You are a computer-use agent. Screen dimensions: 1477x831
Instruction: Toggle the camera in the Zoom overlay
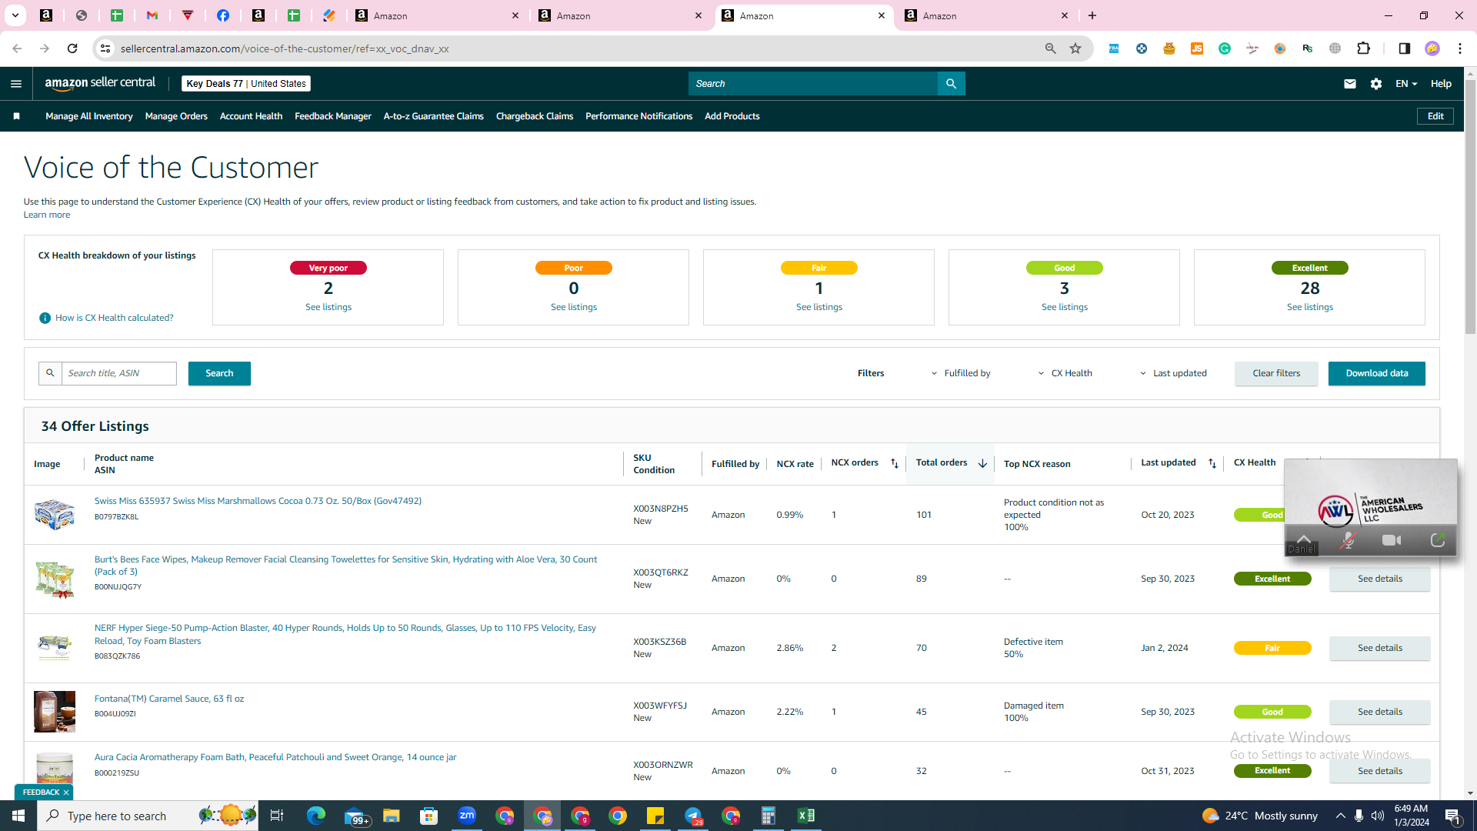click(x=1392, y=540)
